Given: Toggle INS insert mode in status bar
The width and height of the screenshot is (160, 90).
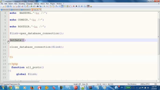Looking at the screenshot, I should (155, 84).
